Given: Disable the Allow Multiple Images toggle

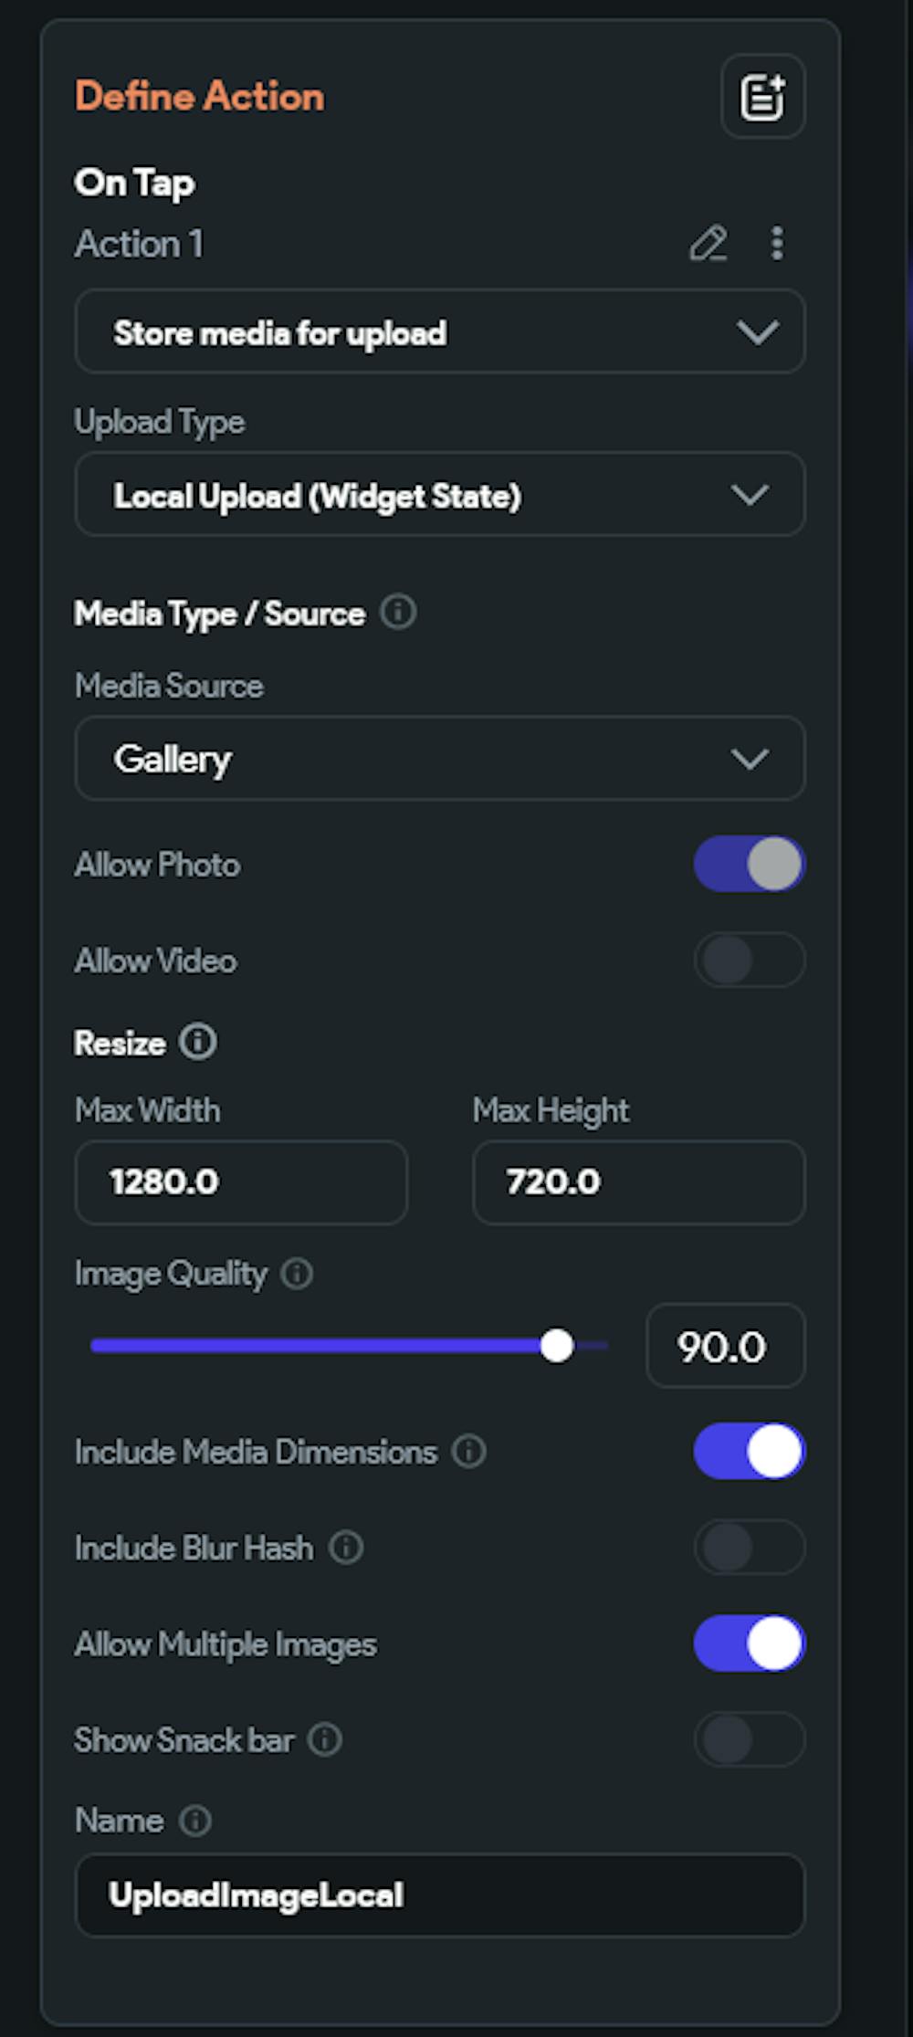Looking at the screenshot, I should point(750,1643).
